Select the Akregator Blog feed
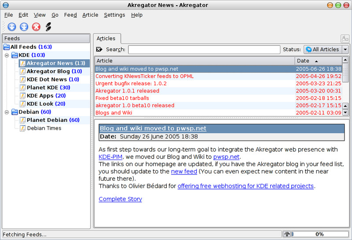 pyautogui.click(x=54, y=71)
